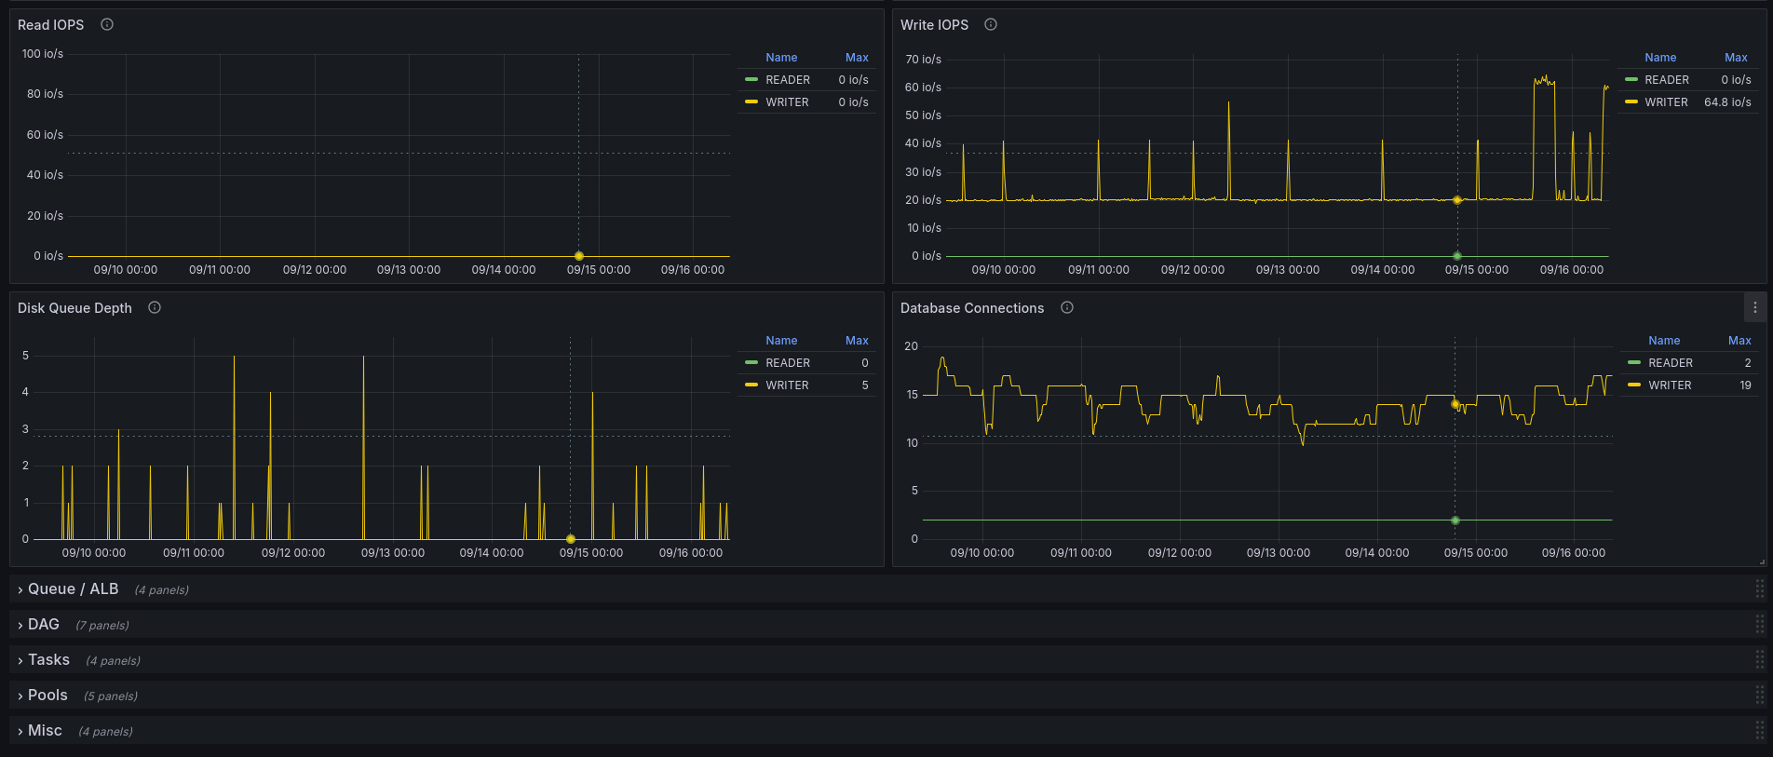Grab the Queue / ALB row drag handle

tap(1759, 588)
